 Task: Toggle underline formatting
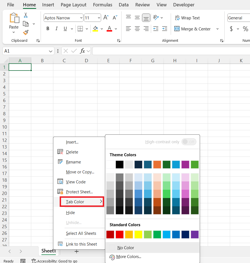pos(65,29)
